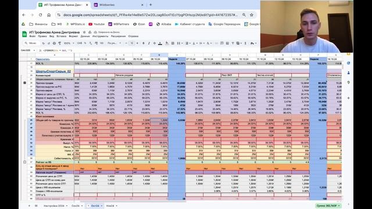Switch to the Ноя24 sheet tab
Screen dimensions: 372x209
point(110,206)
